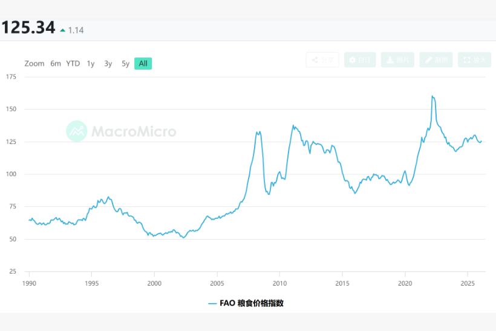The height and width of the screenshot is (331, 496).
Task: Click the pencil chart-maker button (制图)
Action: [x=436, y=60]
